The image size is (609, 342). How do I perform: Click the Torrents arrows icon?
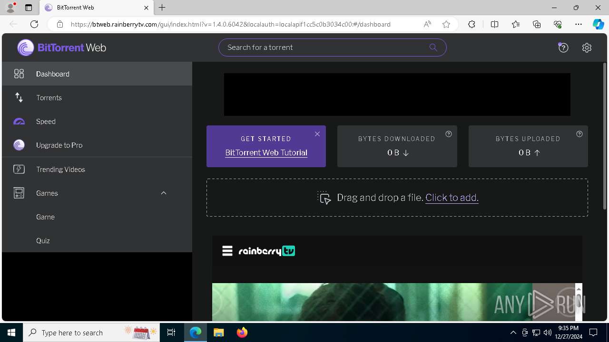(x=19, y=97)
